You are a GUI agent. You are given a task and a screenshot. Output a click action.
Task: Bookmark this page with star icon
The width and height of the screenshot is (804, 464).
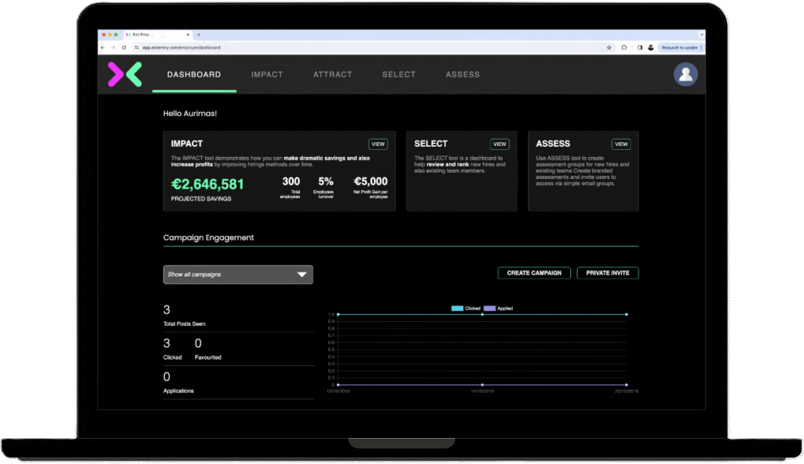point(609,48)
